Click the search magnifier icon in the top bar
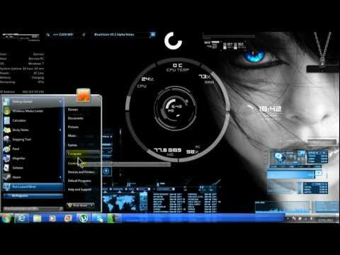 [x=48, y=35]
